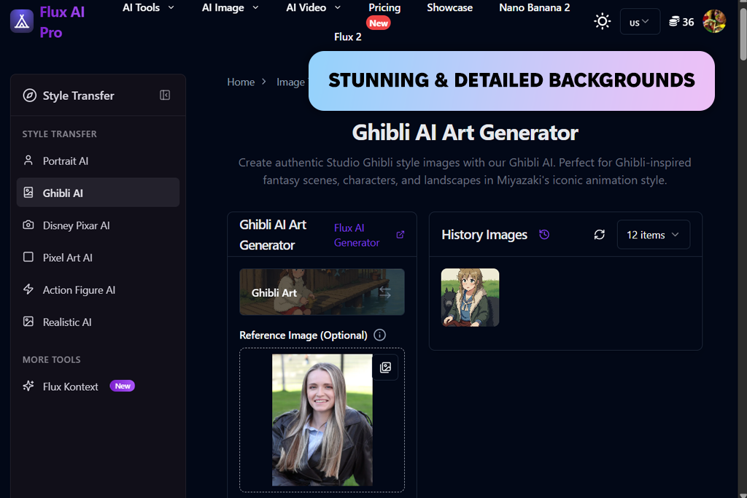The width and height of the screenshot is (747, 498).
Task: Click the Realistic AI label
Action: (67, 322)
